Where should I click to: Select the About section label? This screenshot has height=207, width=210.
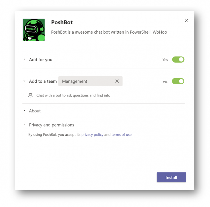(35, 111)
